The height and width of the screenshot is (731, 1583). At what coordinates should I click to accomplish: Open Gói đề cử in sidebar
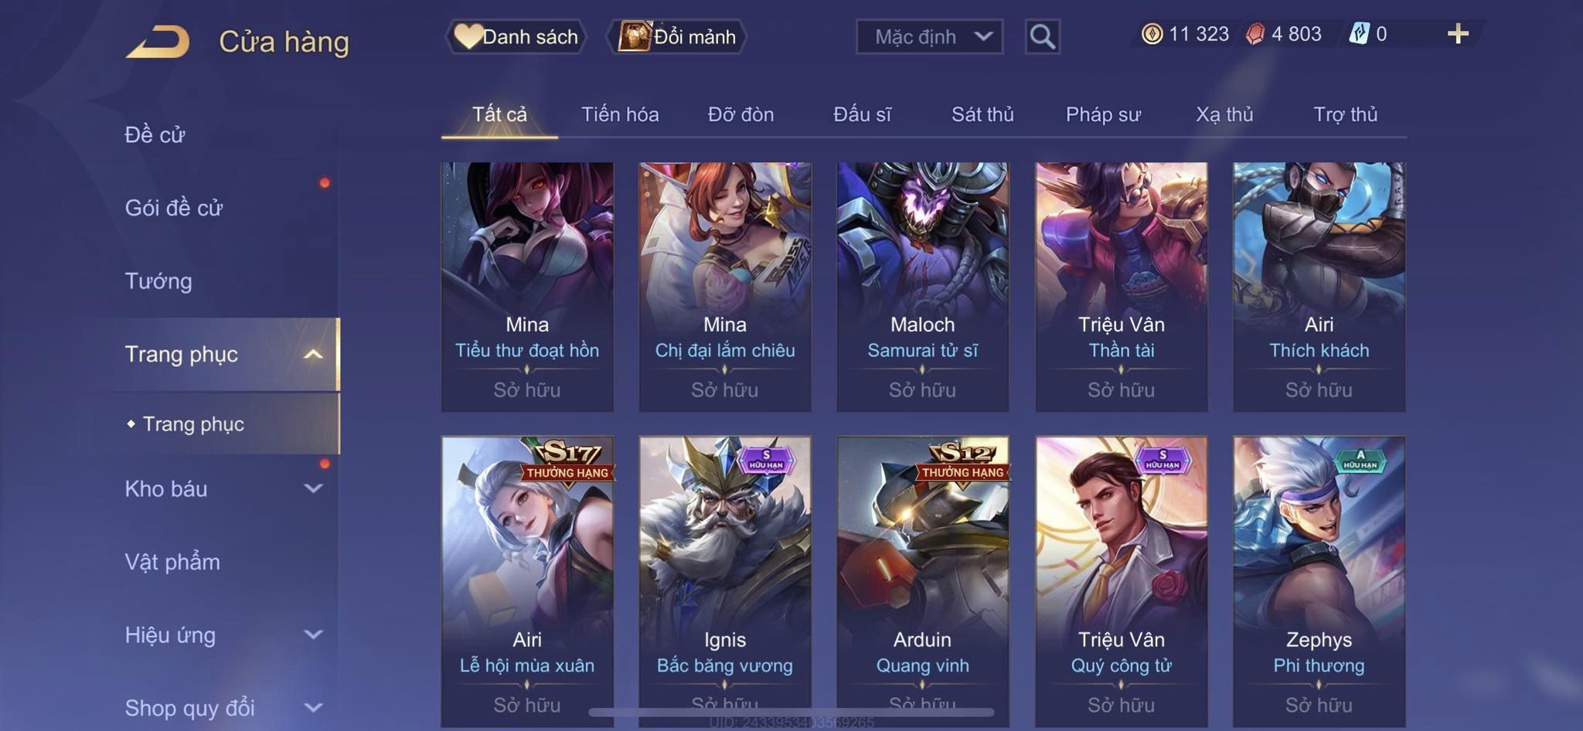point(174,207)
